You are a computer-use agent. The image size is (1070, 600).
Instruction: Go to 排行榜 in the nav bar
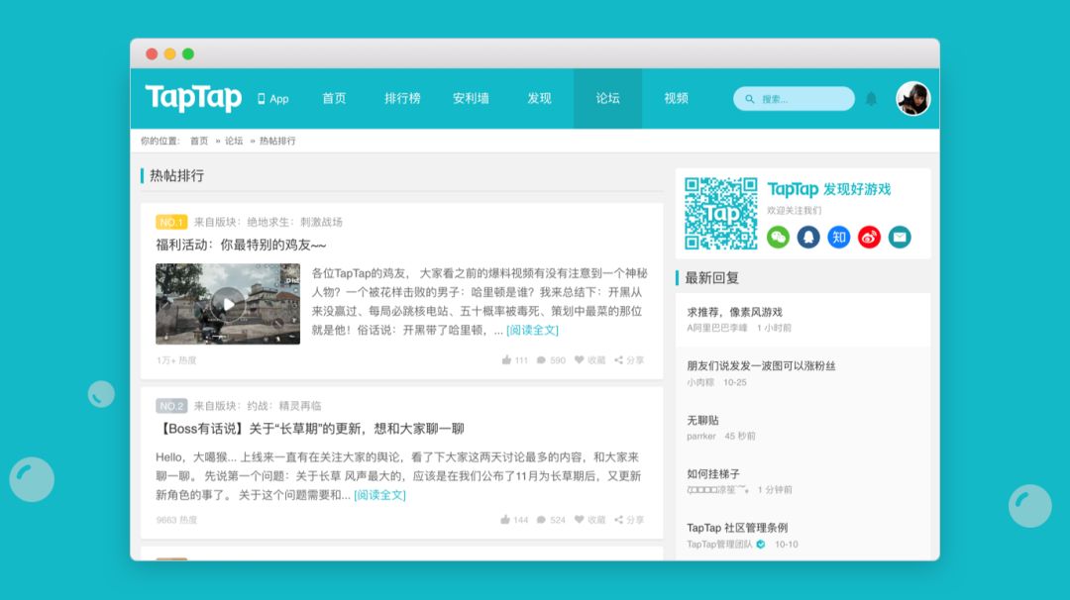click(402, 98)
